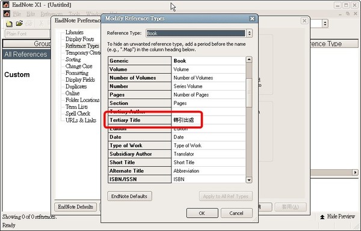Open the style dropdown arrows in main toolbar
The image size is (361, 231).
tap(325, 23)
